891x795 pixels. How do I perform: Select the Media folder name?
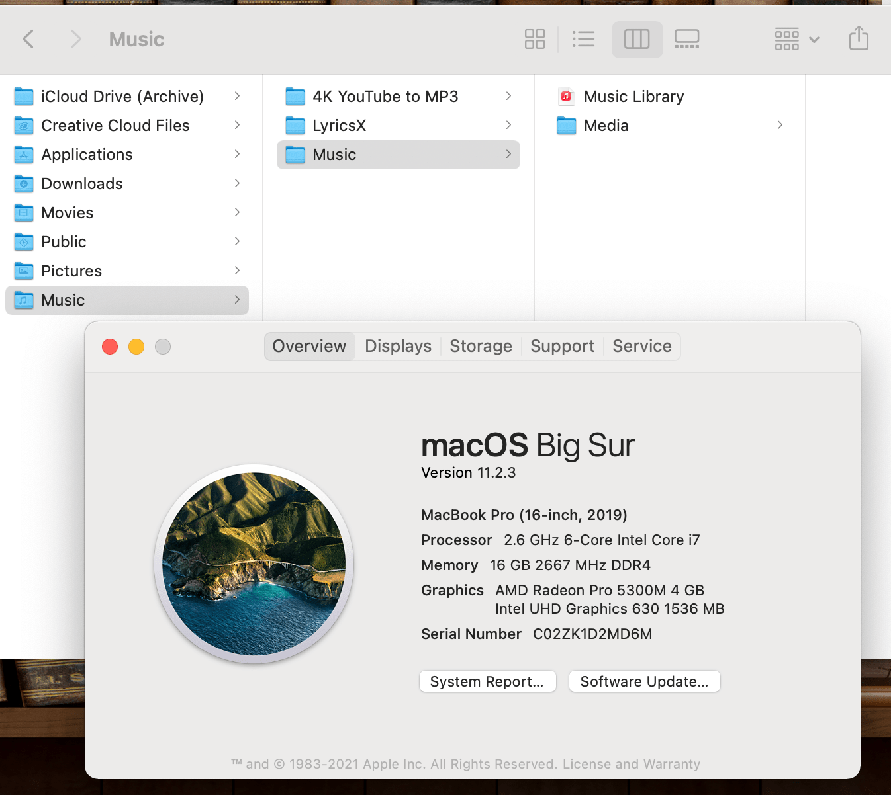[x=606, y=126]
